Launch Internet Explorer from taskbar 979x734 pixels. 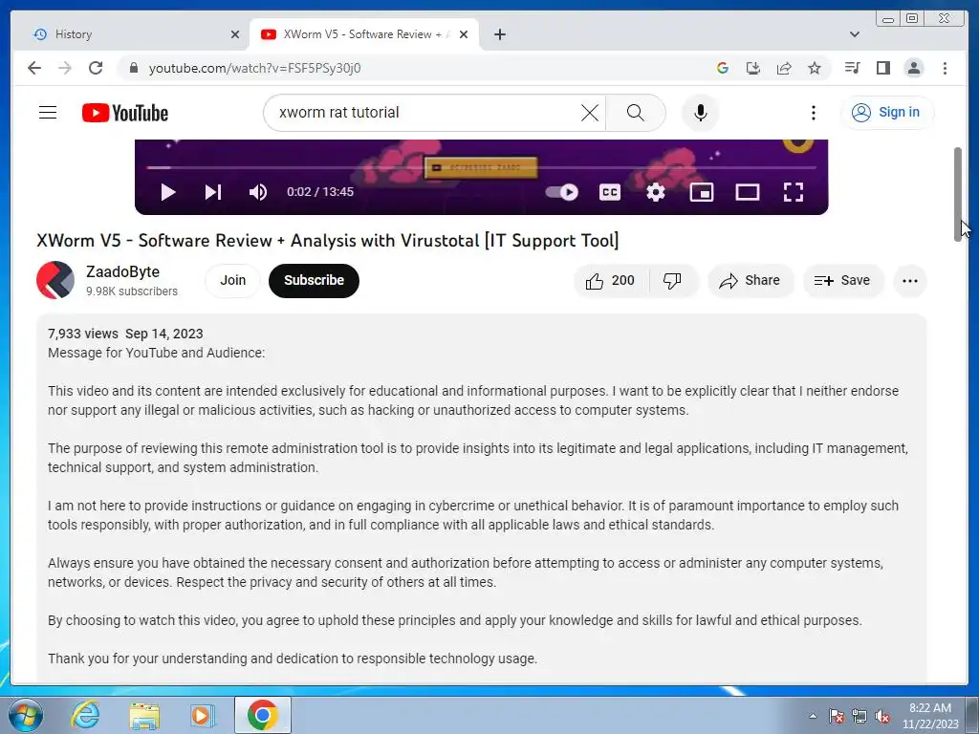pyautogui.click(x=85, y=715)
